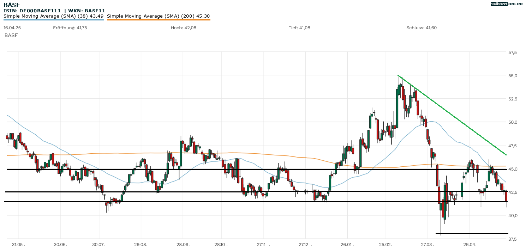Click the 42,5 price axis label
The height and width of the screenshot is (246, 526).
512,192
